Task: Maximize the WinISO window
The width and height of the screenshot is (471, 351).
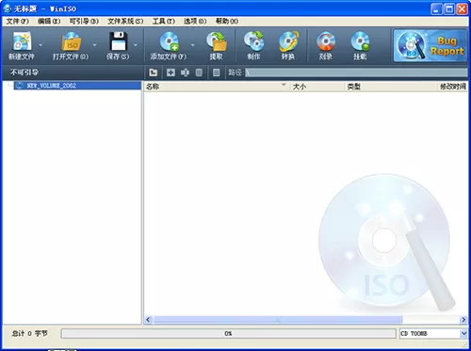Action: pyautogui.click(x=449, y=8)
